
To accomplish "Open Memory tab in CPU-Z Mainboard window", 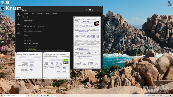I will click(82, 44).
